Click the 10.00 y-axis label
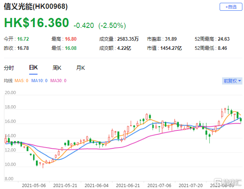This screenshot has width=244, height=189. (10, 164)
